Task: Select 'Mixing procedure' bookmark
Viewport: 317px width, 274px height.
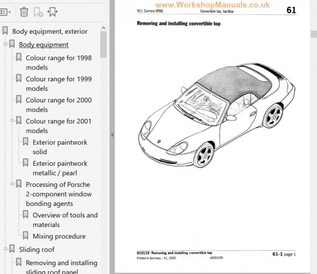Action: [59, 236]
